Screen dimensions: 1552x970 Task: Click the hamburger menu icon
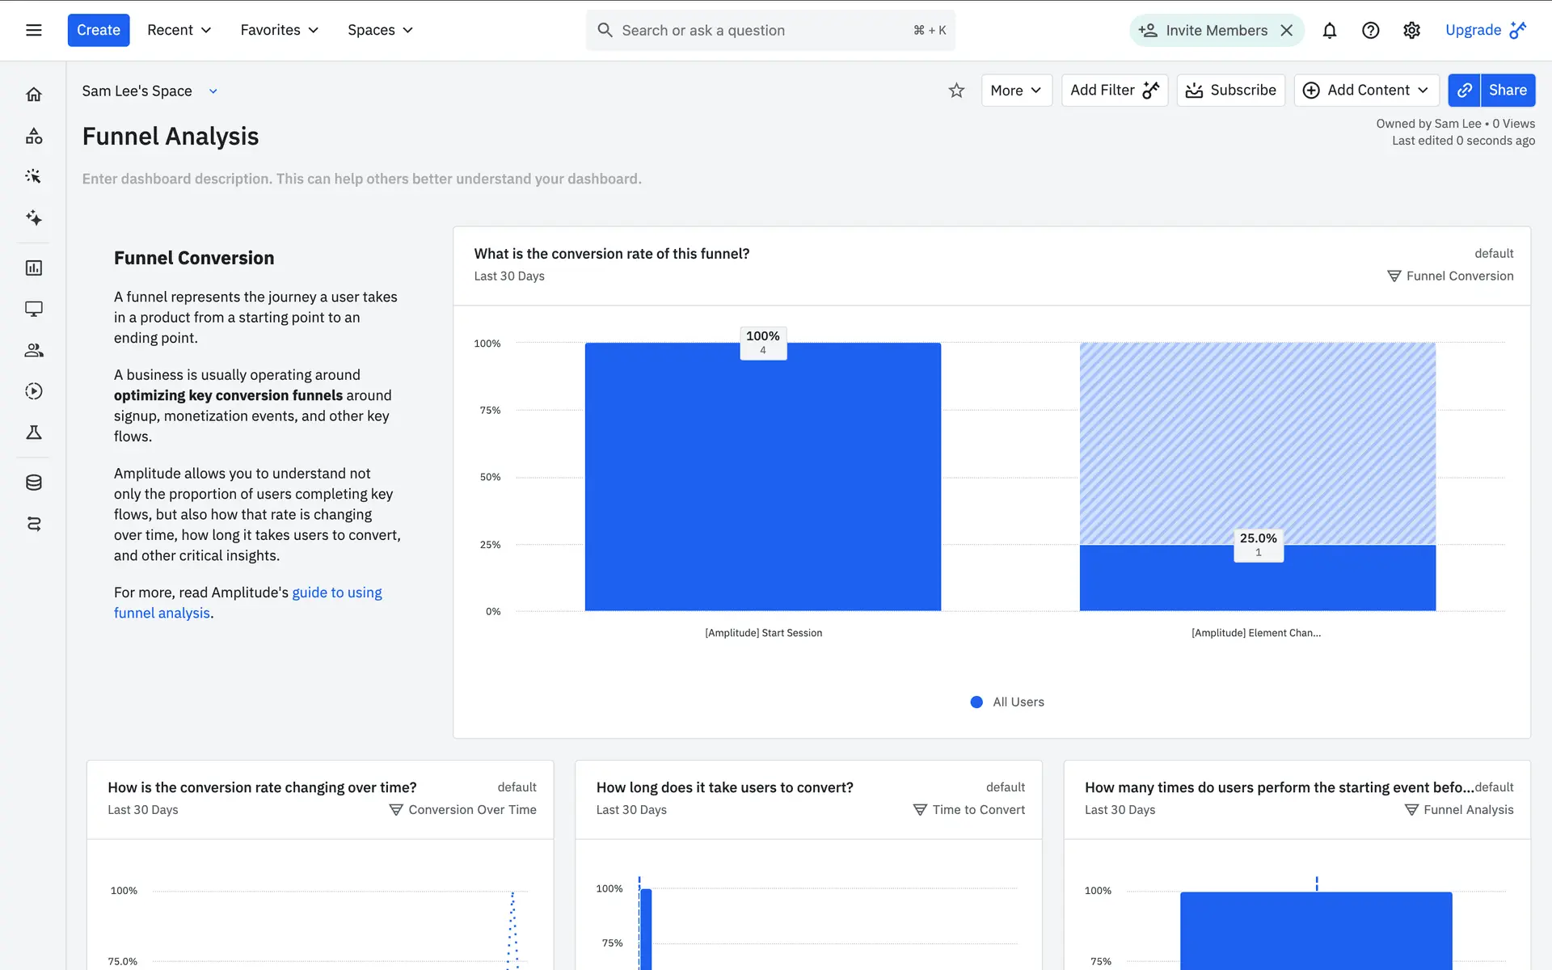pyautogui.click(x=33, y=31)
